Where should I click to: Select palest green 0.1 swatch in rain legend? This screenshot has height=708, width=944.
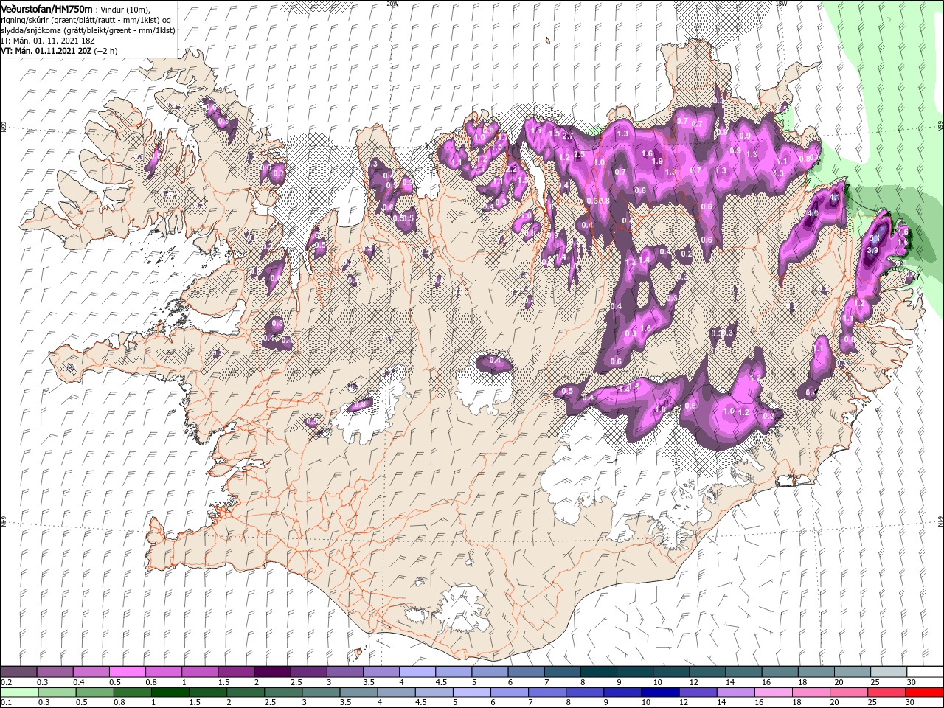point(19,693)
